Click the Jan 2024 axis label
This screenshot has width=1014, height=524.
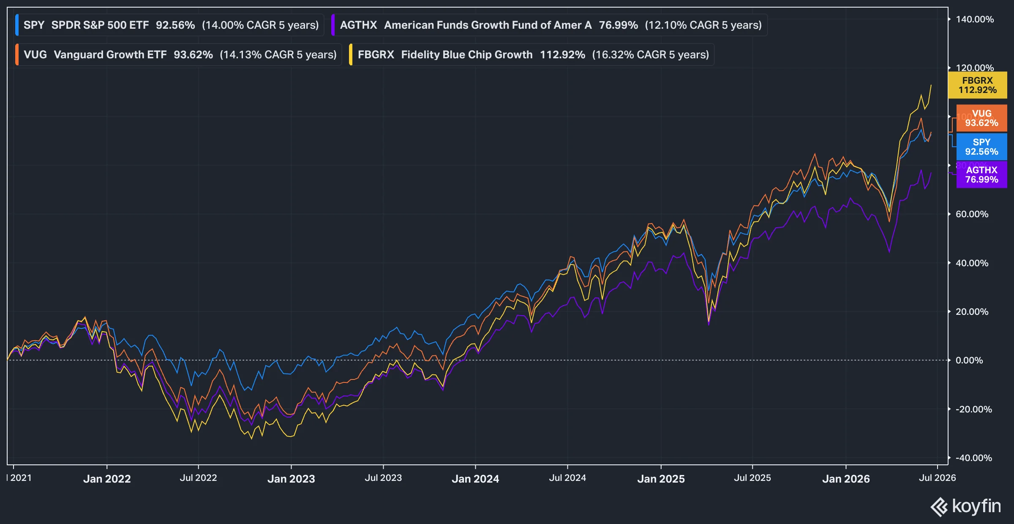(x=475, y=479)
